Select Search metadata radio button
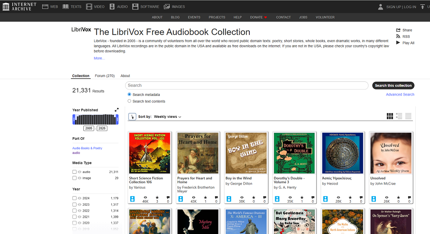Screen dimensions: 430x234 tap(129, 94)
